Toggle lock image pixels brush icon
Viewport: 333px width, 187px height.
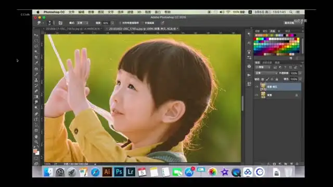point(267,79)
